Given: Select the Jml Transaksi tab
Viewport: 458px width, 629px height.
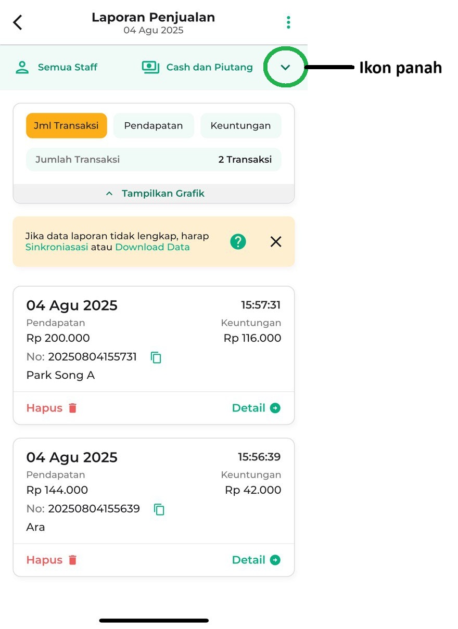Looking at the screenshot, I should (x=67, y=126).
